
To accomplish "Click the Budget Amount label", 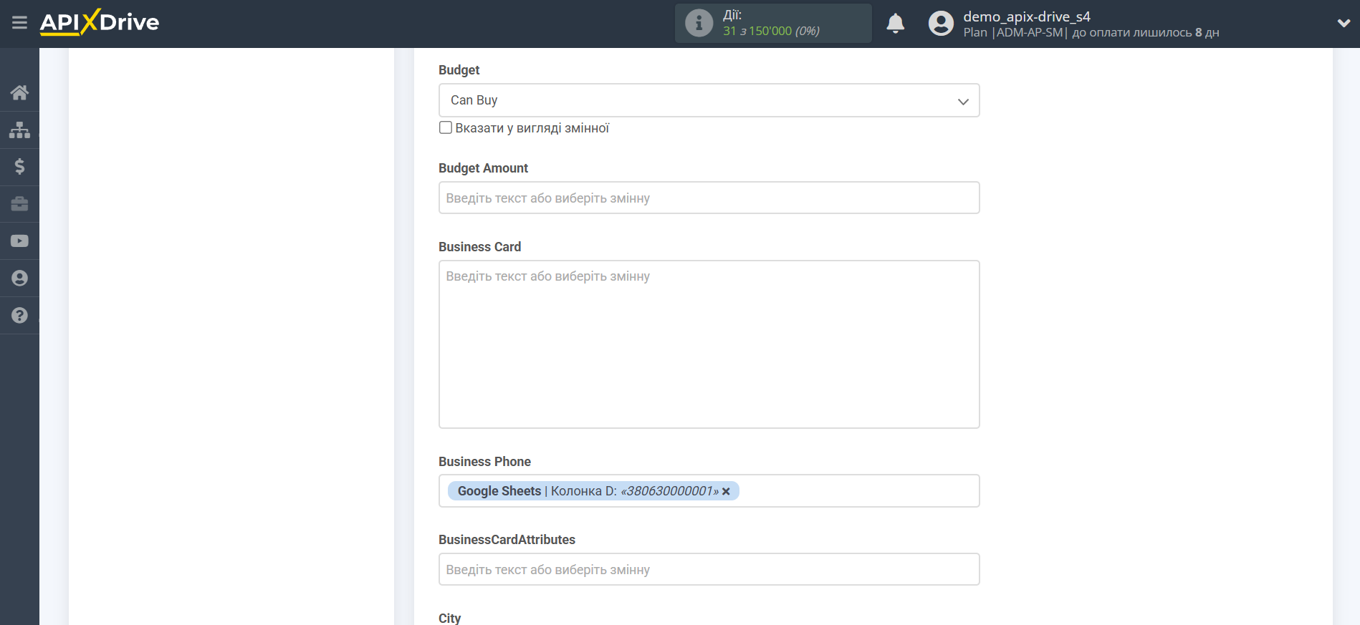I will click(483, 168).
